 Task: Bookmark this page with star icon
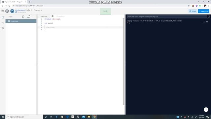coord(189,6)
